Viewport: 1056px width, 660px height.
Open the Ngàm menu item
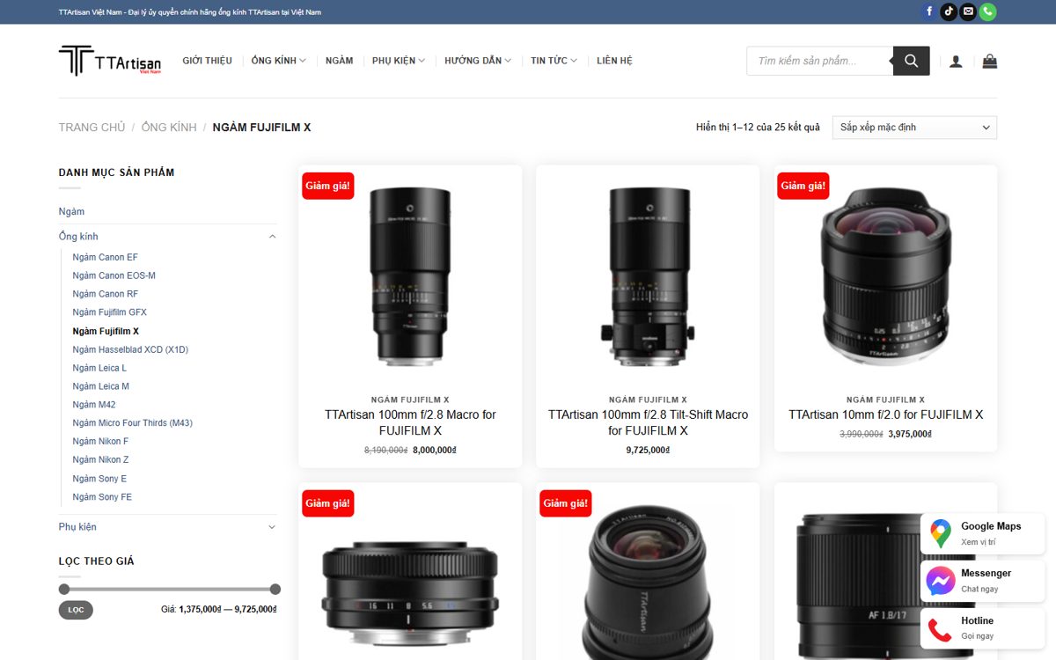click(x=339, y=61)
